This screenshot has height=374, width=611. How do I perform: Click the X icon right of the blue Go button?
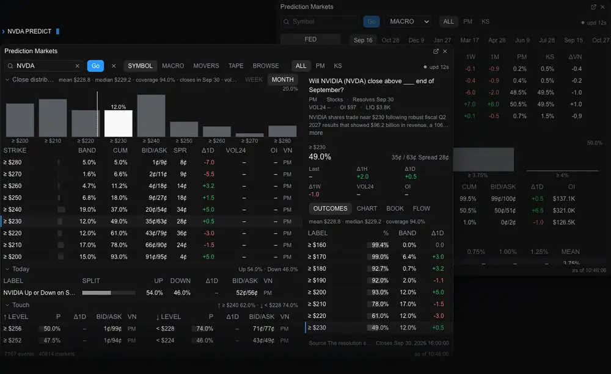pos(114,66)
